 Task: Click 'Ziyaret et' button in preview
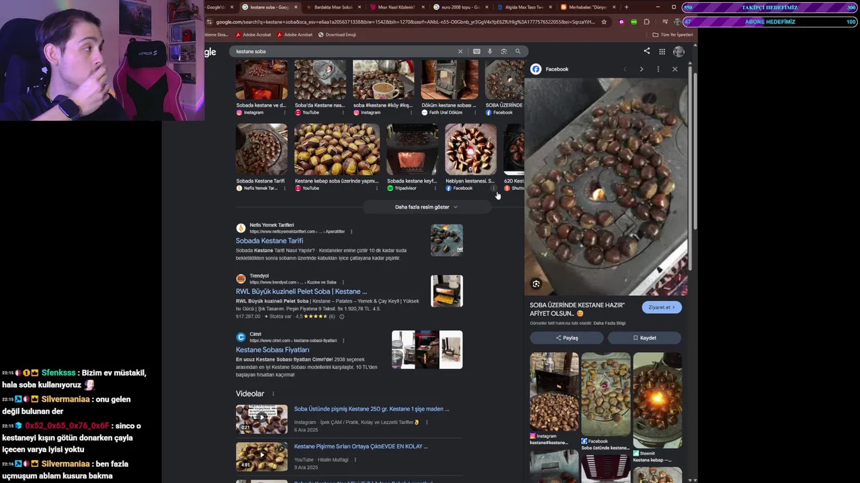(662, 307)
